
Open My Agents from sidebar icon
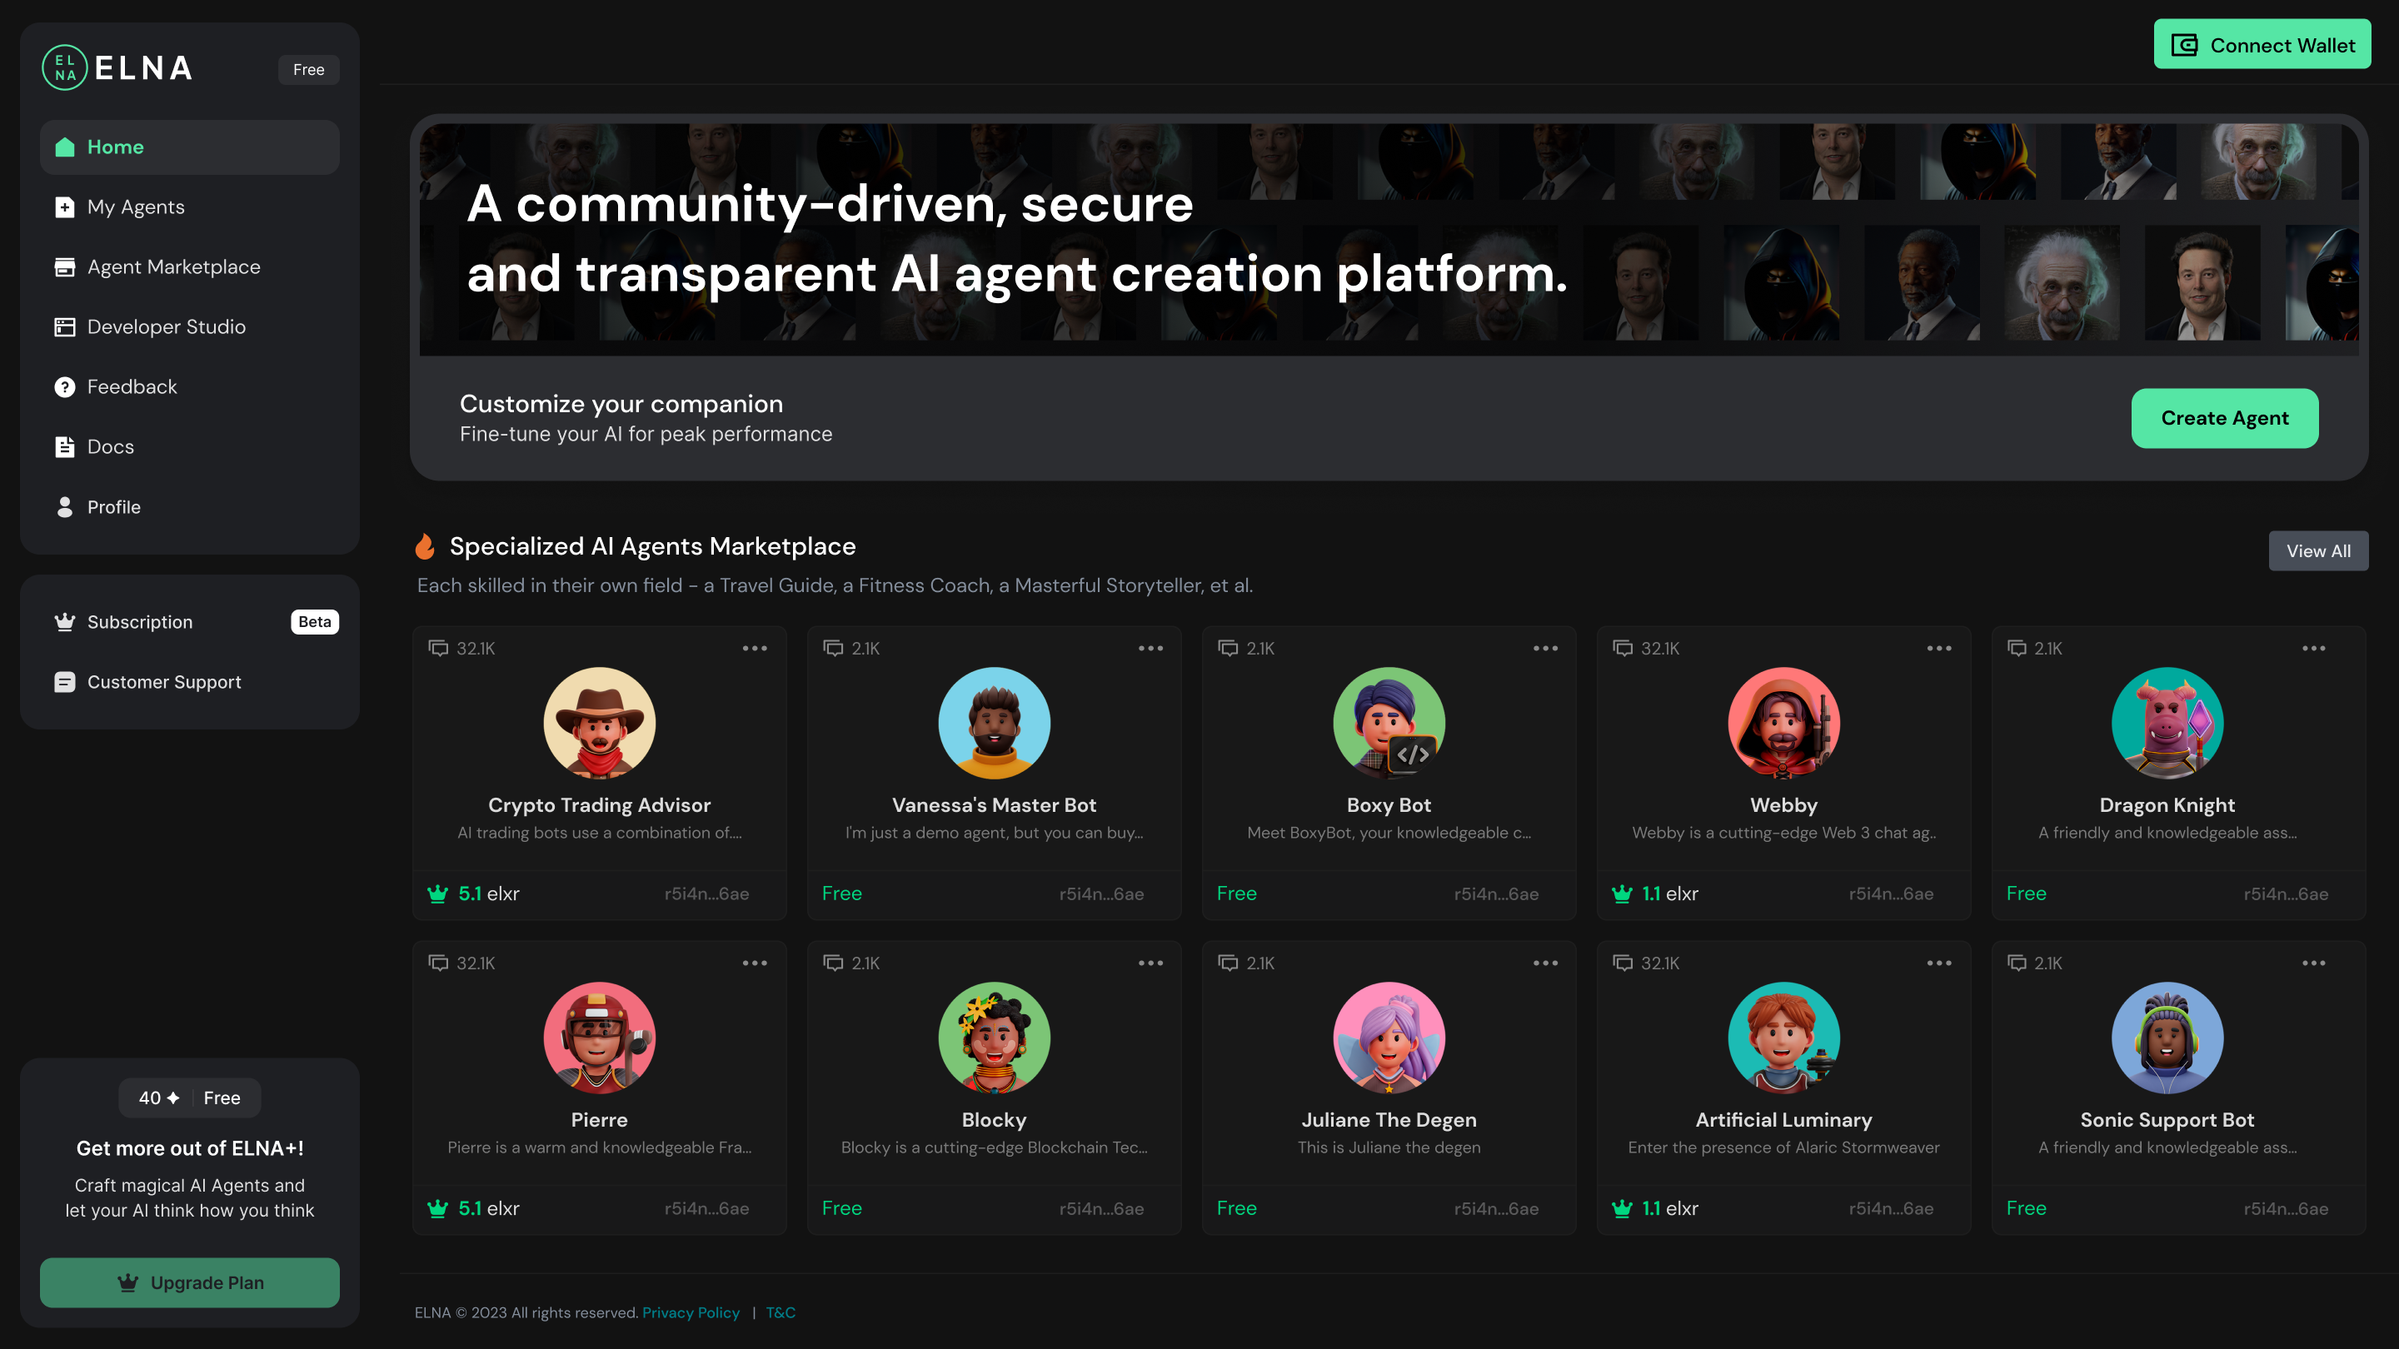64,207
